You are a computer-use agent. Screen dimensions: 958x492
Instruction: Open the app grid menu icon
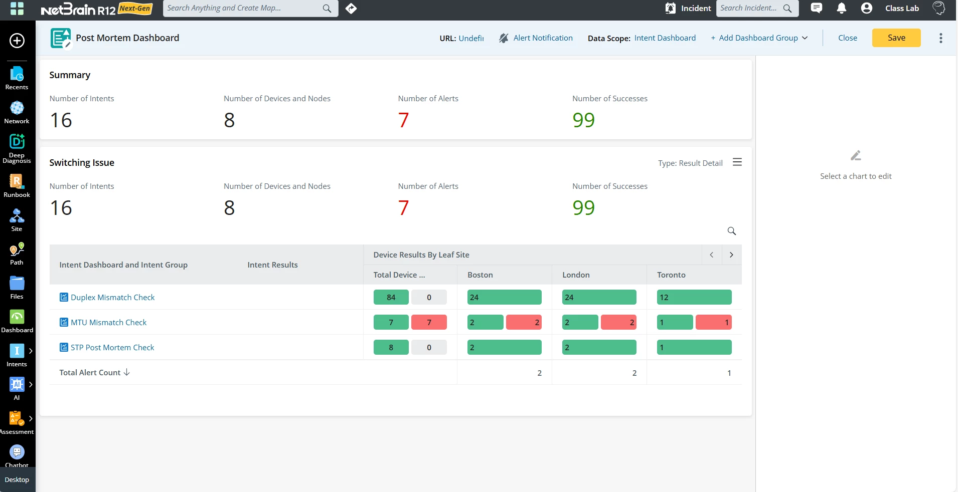17,9
